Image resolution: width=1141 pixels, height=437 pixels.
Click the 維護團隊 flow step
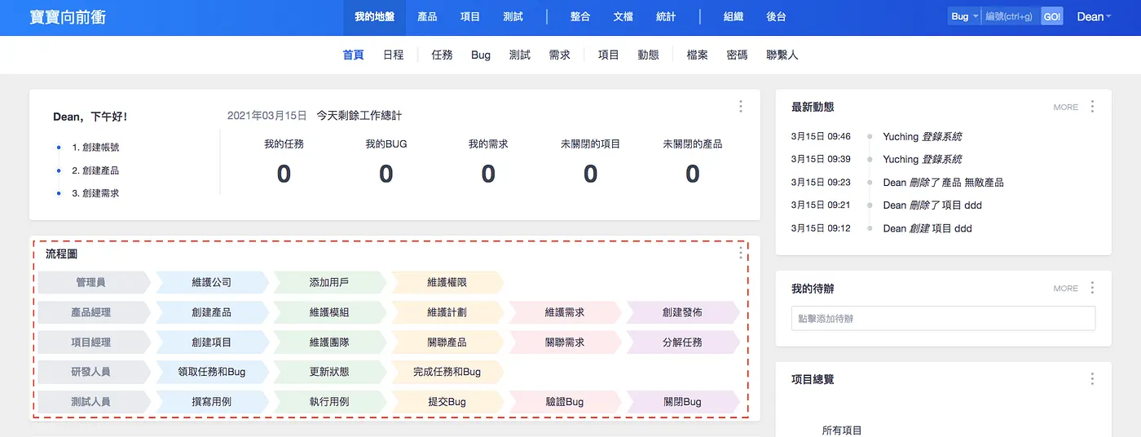[329, 342]
